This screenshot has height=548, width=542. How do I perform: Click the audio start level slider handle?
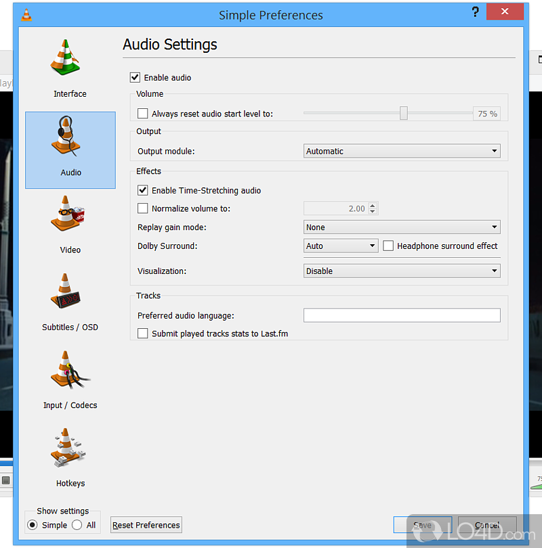[x=404, y=114]
